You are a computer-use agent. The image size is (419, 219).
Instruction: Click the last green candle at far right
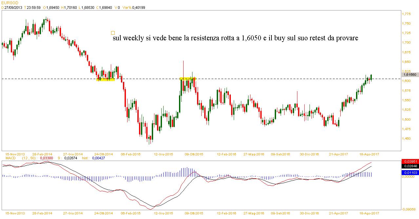click(371, 77)
